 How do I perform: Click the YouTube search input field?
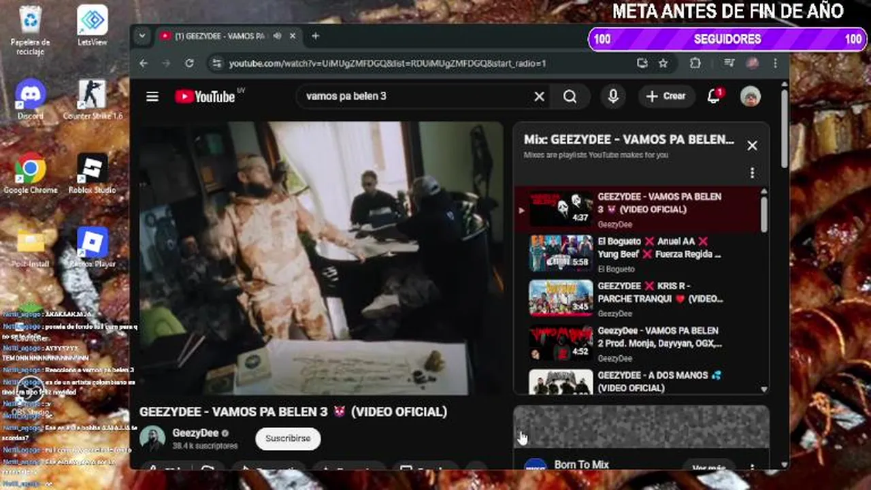click(415, 97)
